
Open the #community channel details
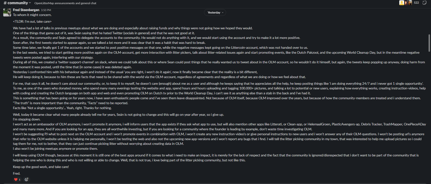tap(18, 3)
